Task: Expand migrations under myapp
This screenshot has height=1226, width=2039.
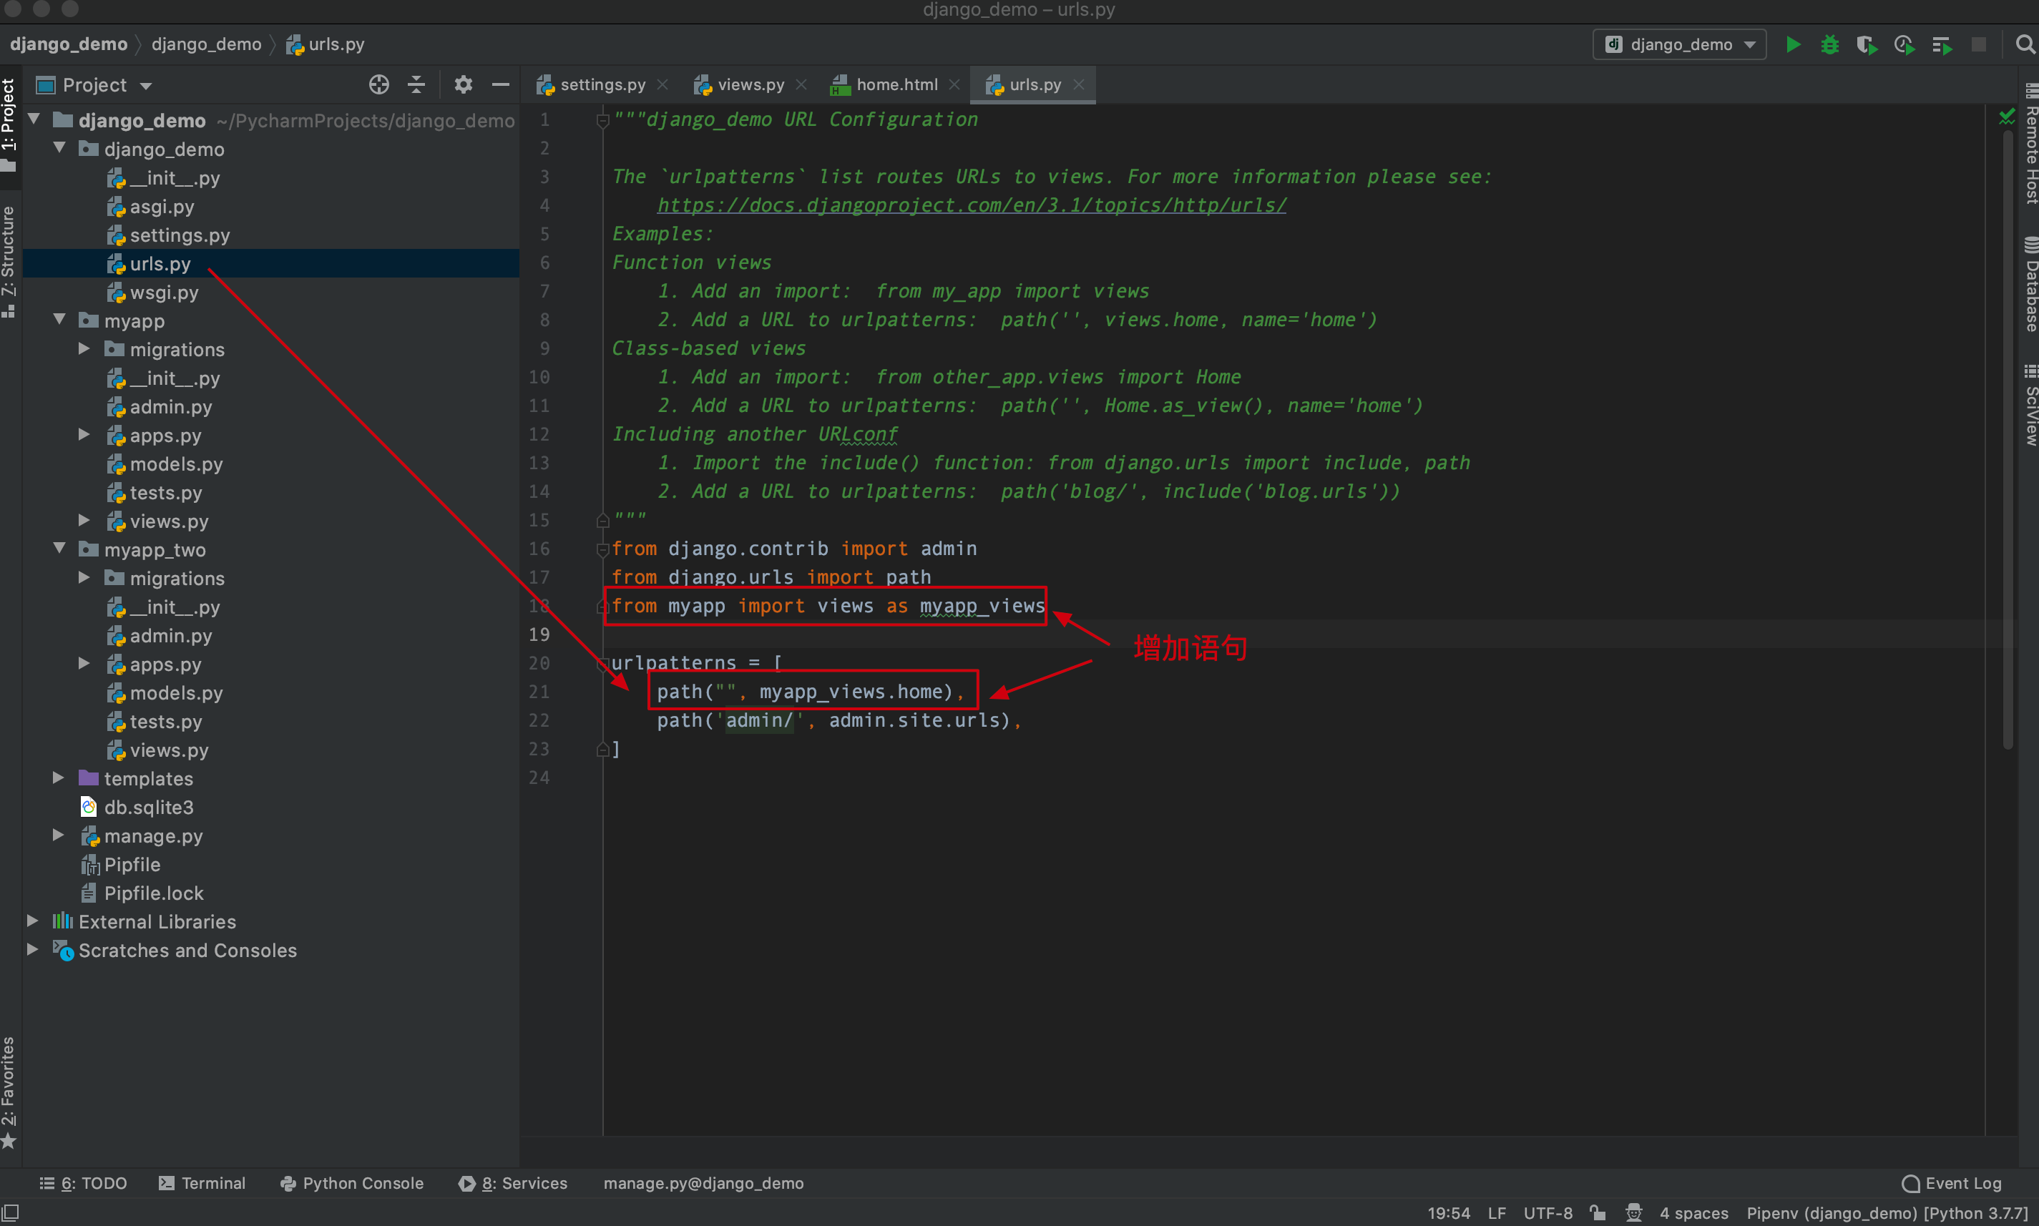Action: 84,348
